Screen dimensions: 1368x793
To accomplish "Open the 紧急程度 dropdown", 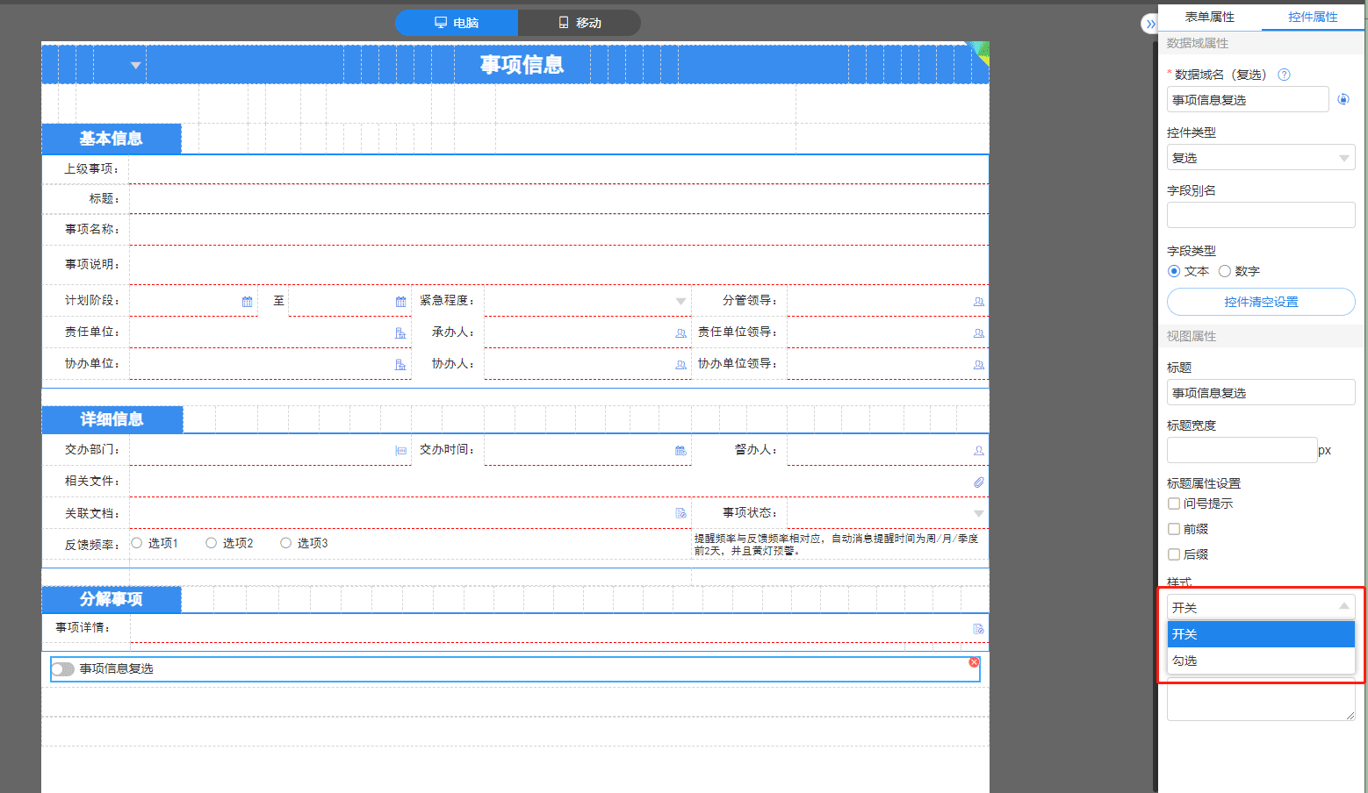I will [x=587, y=301].
